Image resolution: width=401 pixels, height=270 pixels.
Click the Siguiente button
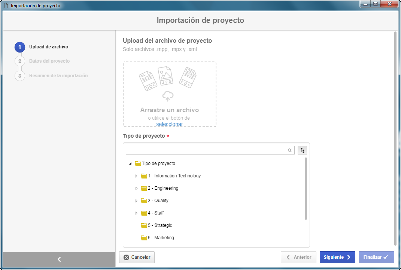[337, 257]
